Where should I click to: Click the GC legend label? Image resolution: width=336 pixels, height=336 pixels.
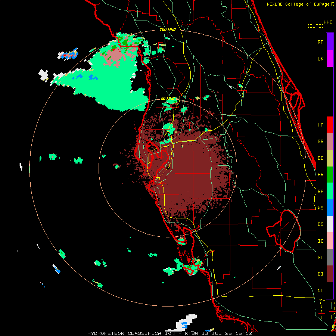pos(320,258)
